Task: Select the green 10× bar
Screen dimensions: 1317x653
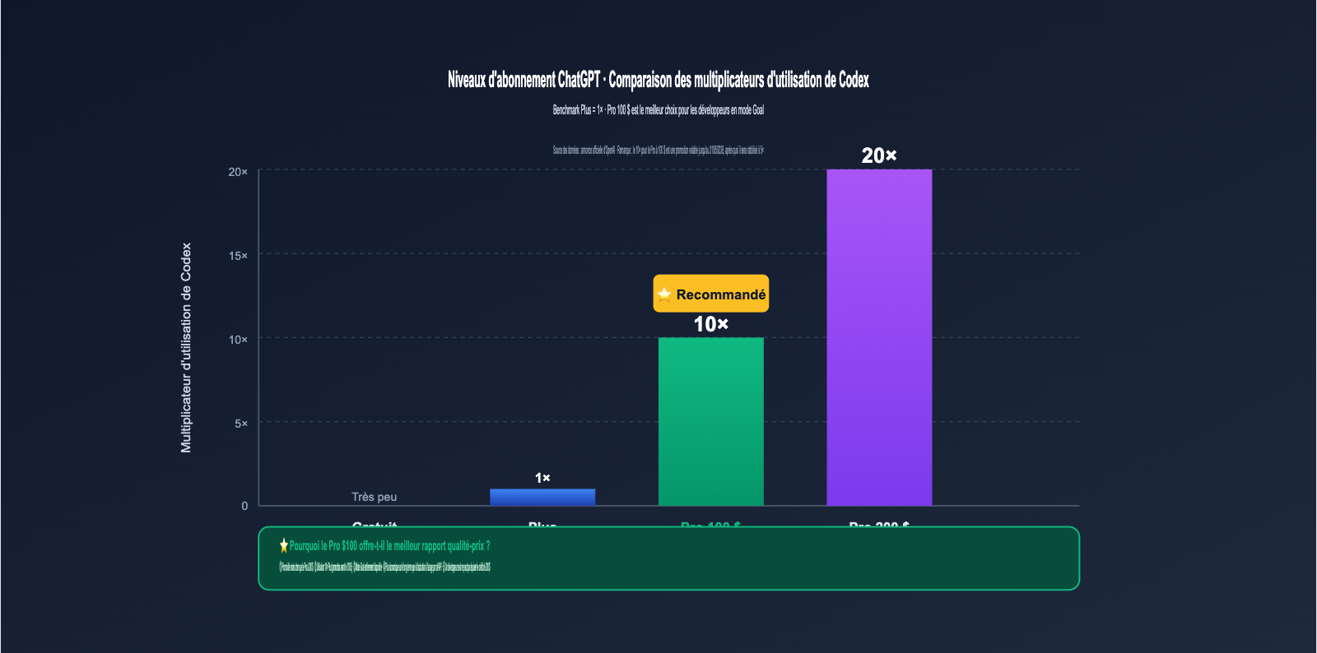Action: (711, 421)
